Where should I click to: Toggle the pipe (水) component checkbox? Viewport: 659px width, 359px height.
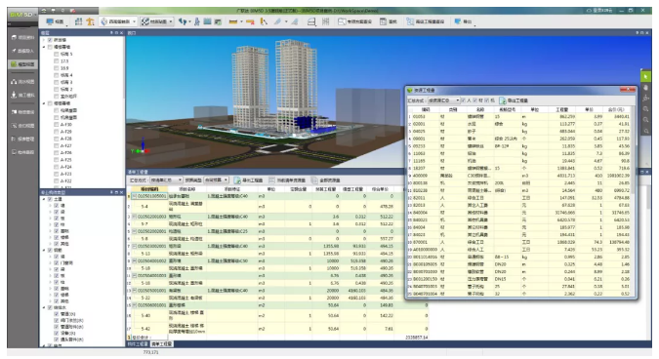57,314
